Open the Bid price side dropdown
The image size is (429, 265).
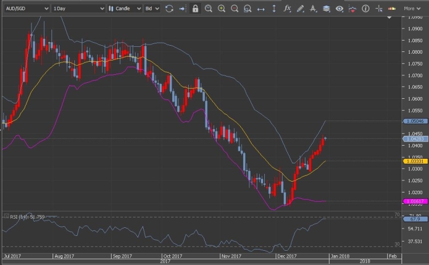coord(152,9)
